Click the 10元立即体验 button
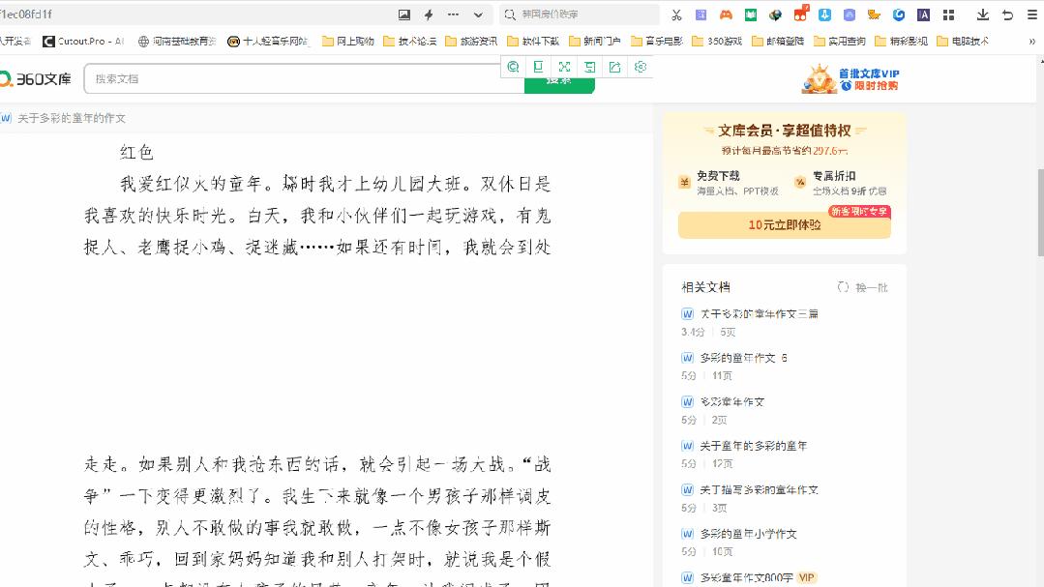 pyautogui.click(x=782, y=225)
